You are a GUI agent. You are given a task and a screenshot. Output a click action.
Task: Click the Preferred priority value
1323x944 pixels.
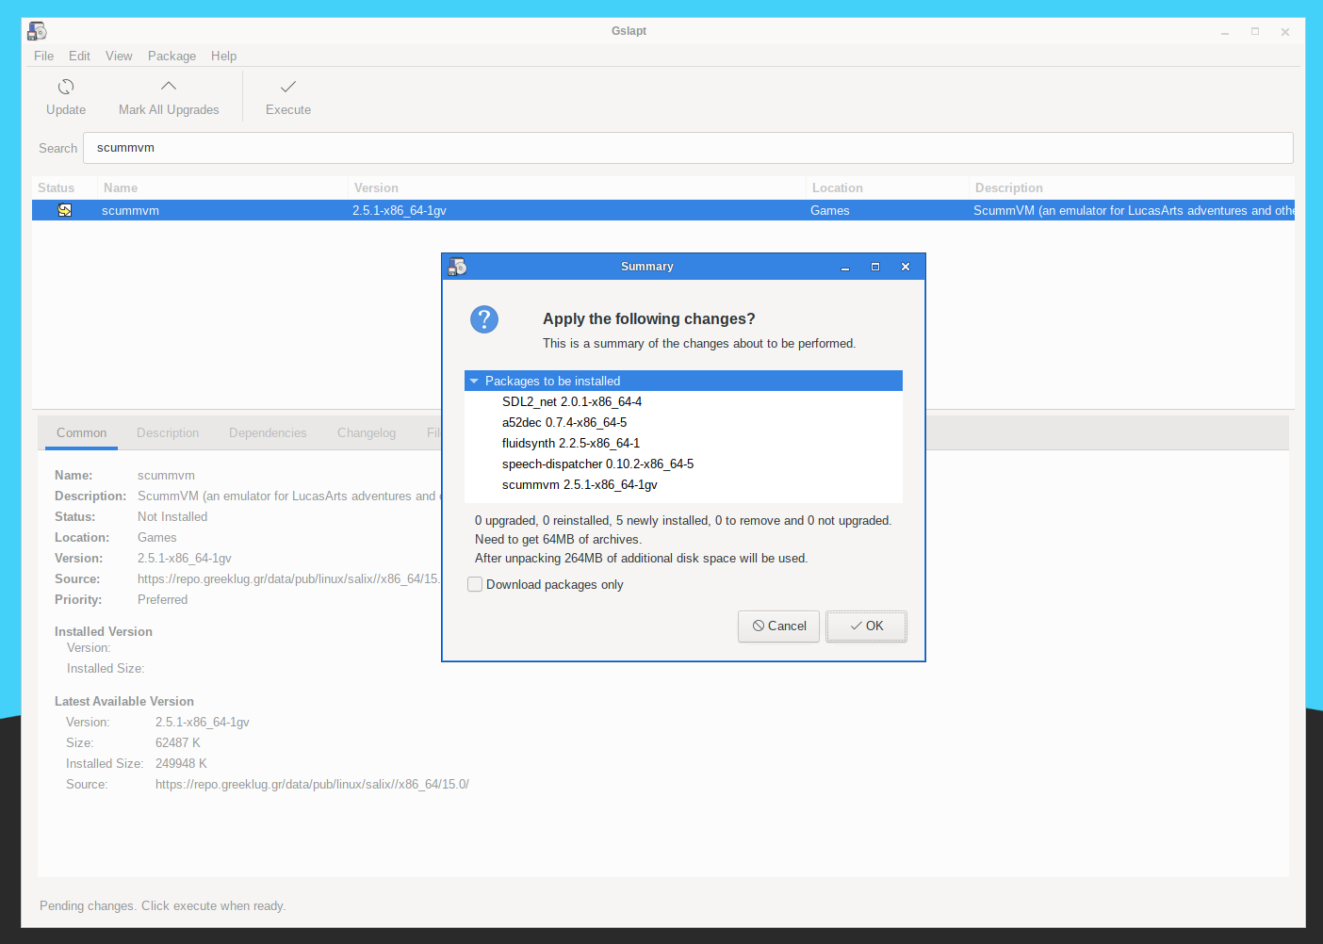pyautogui.click(x=162, y=599)
